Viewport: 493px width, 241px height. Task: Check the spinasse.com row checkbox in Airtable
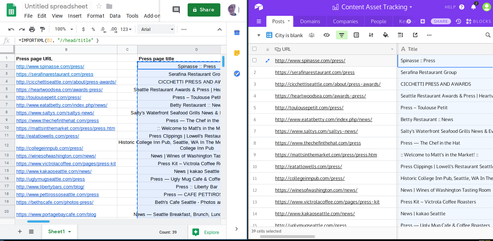[x=254, y=61]
